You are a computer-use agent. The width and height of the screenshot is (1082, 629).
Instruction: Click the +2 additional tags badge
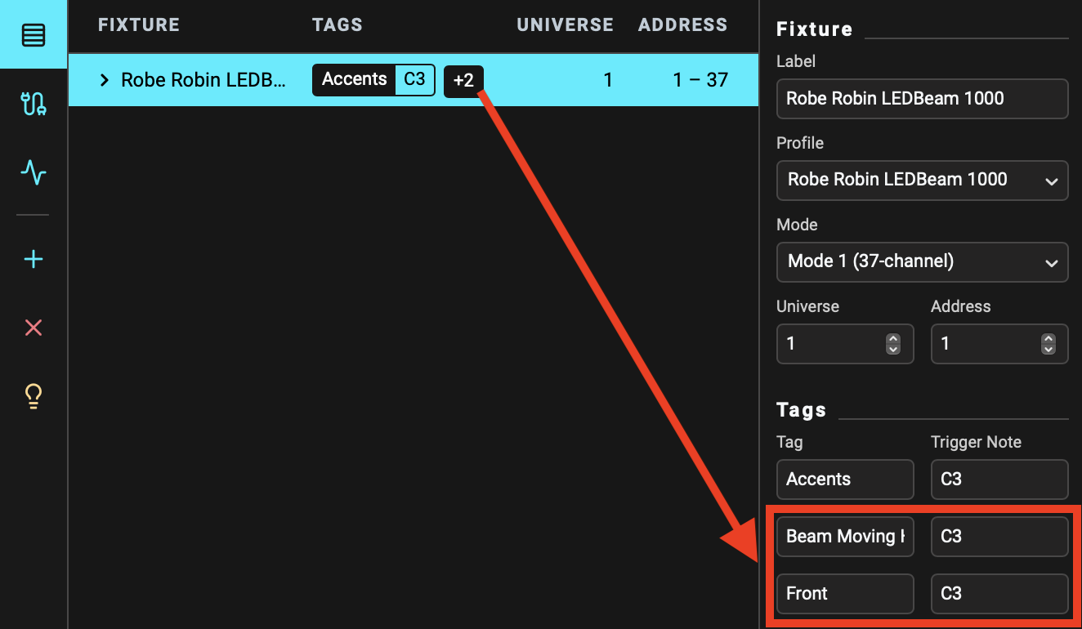coord(463,81)
